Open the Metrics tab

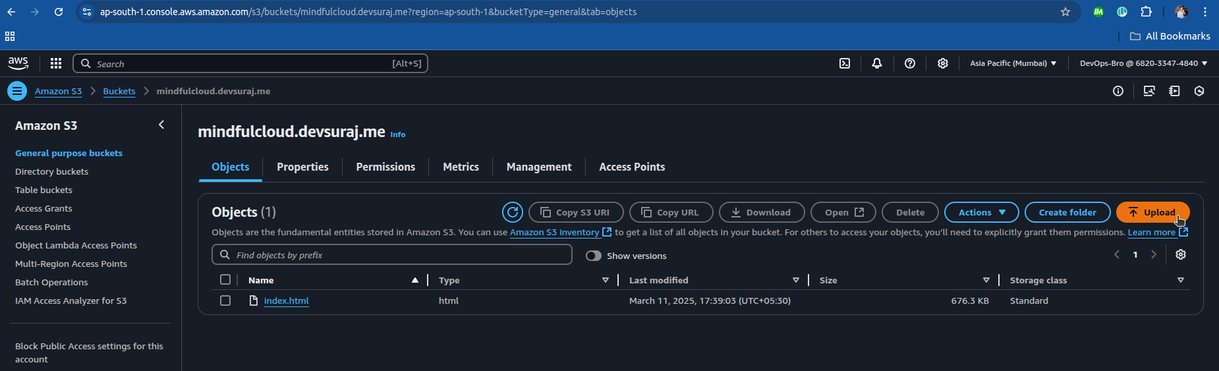461,167
